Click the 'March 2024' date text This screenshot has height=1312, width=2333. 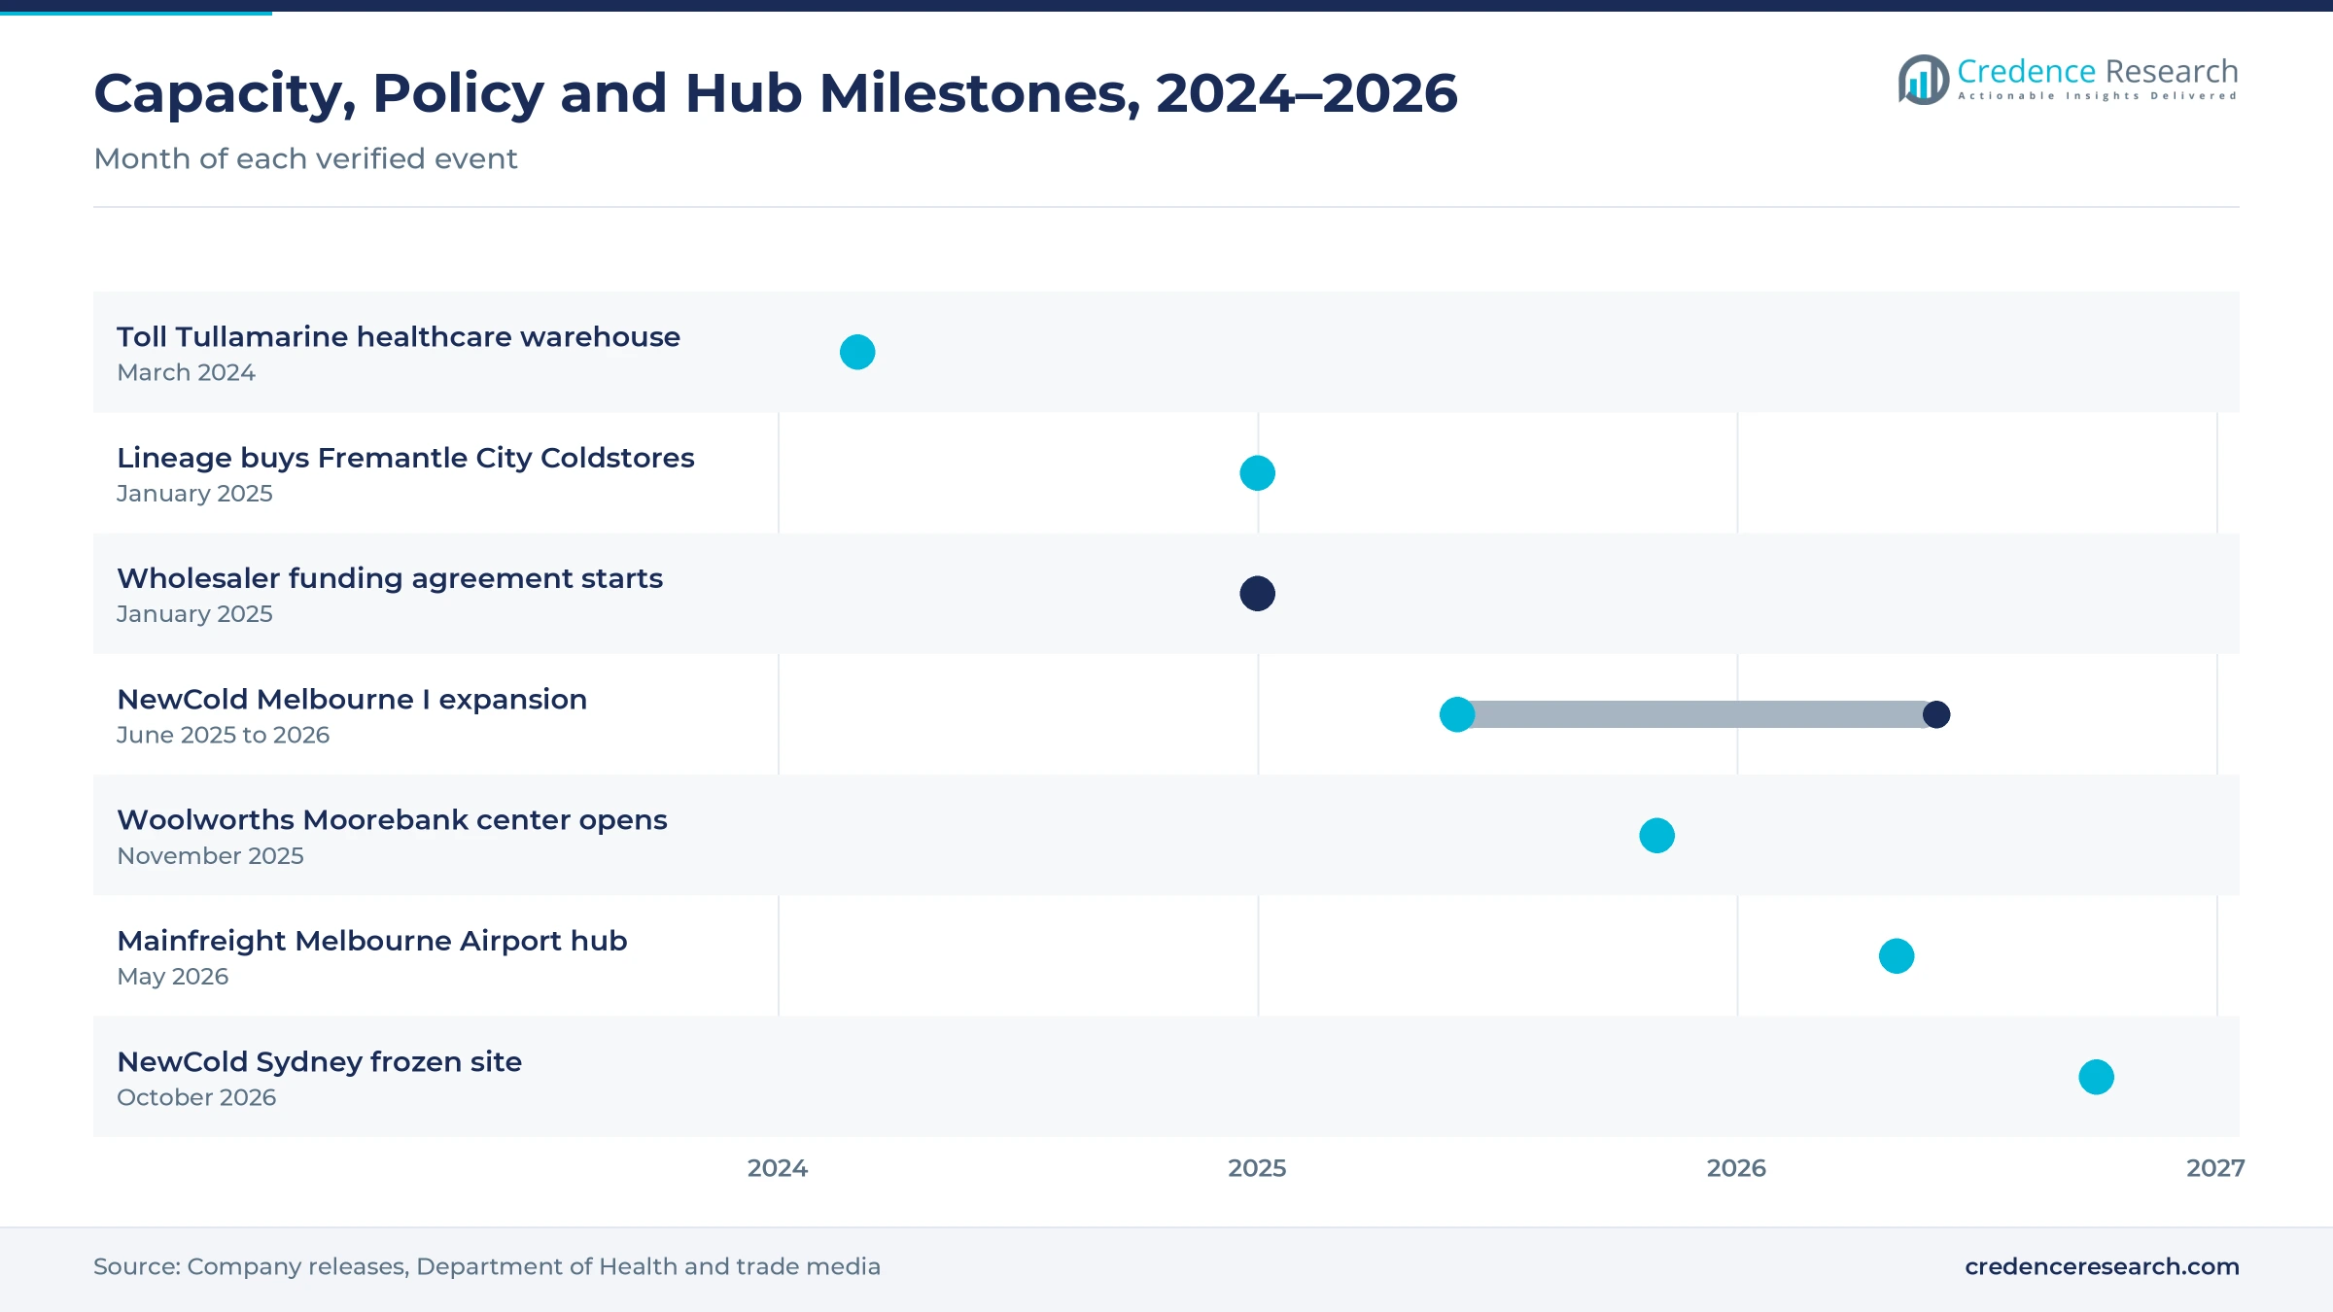[x=186, y=372]
